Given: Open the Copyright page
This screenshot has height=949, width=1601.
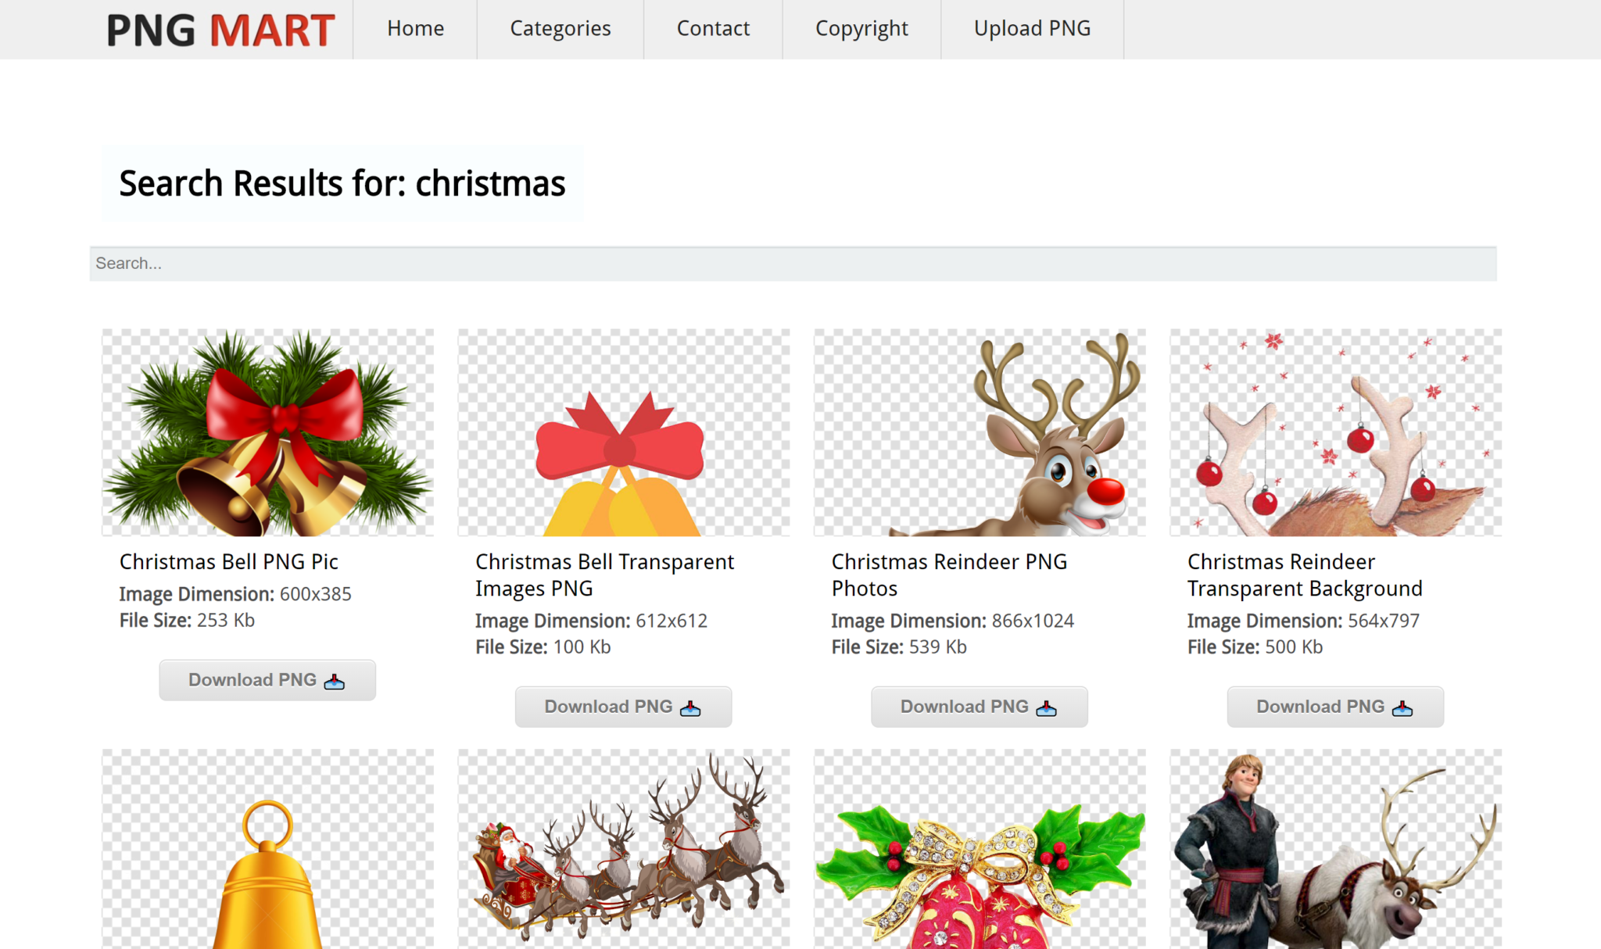Looking at the screenshot, I should tap(861, 29).
